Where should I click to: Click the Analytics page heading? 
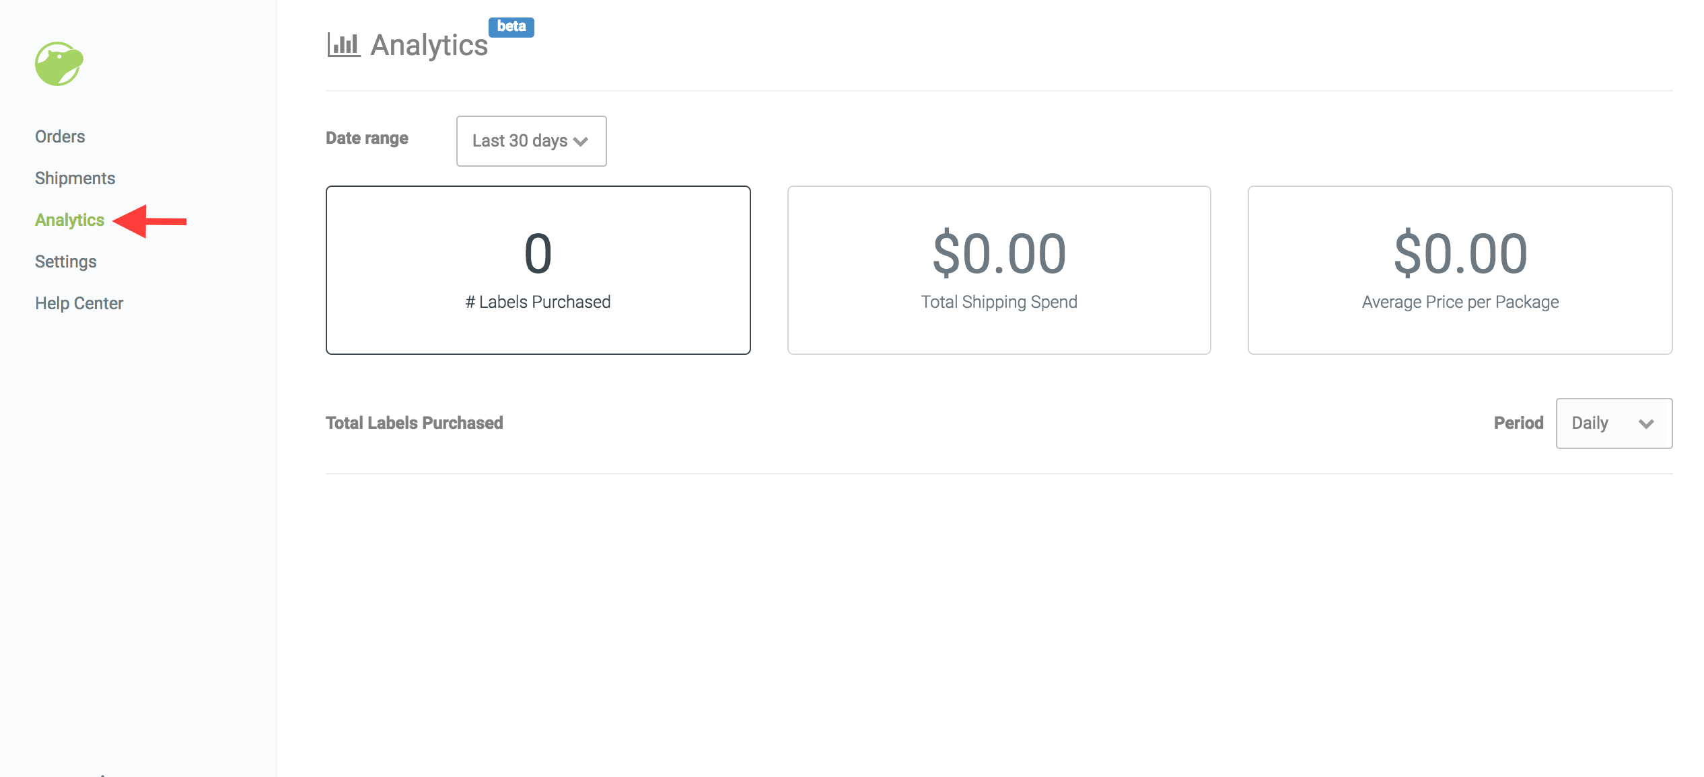point(429,45)
